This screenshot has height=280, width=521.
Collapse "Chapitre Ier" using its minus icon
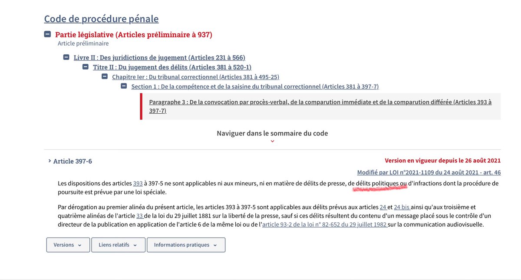click(x=105, y=76)
